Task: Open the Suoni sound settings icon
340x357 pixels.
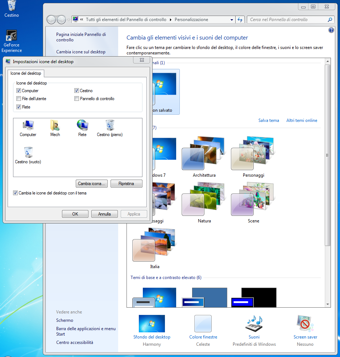Action: pos(254,324)
